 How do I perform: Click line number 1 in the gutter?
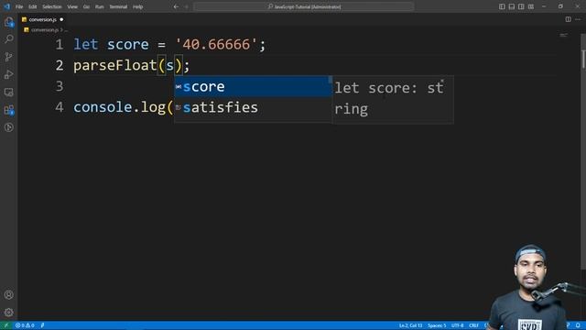(60, 45)
